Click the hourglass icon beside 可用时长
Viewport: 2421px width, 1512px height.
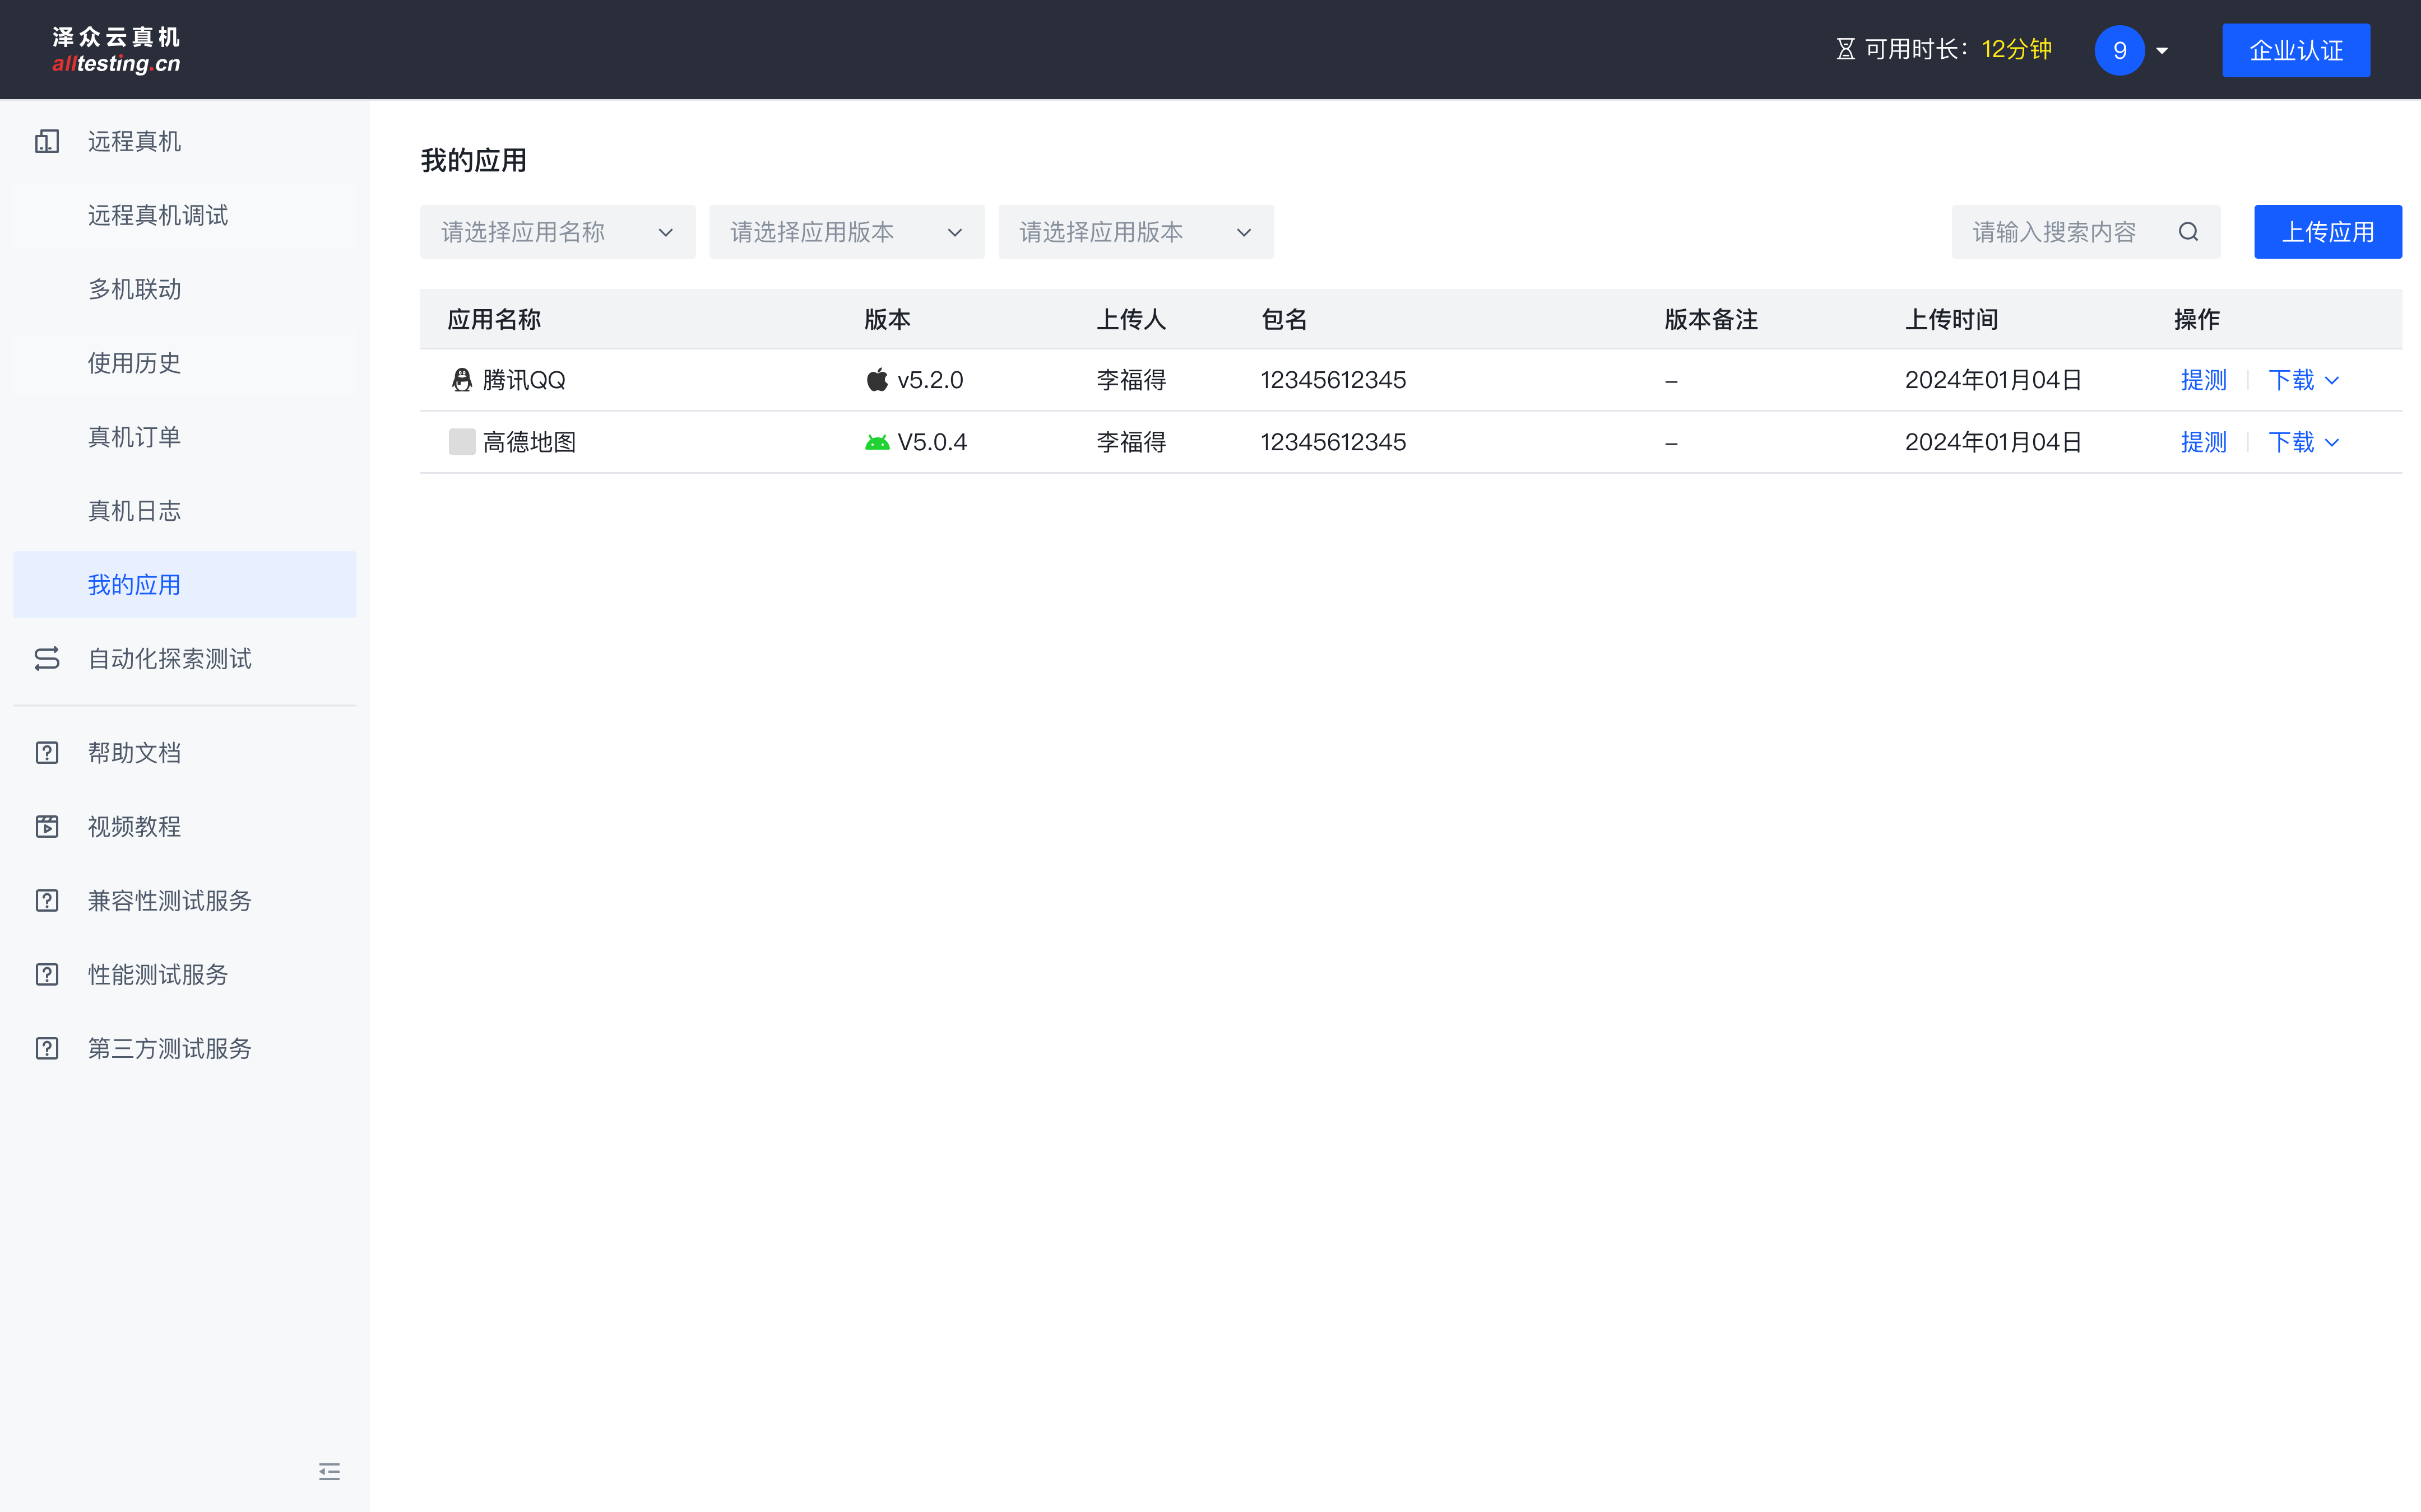coord(1845,49)
